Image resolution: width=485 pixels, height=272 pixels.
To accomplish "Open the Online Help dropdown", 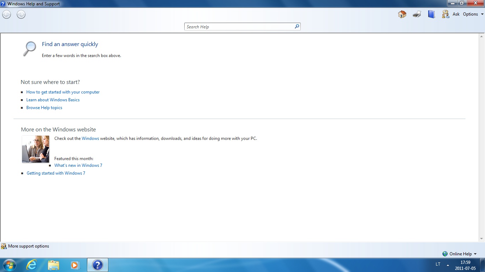I will [460, 254].
